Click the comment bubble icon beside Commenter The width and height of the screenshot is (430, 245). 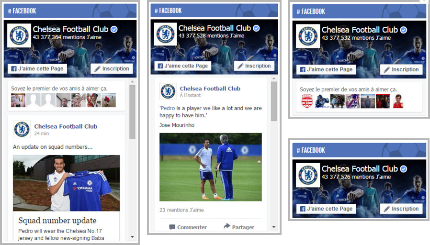pyautogui.click(x=172, y=227)
